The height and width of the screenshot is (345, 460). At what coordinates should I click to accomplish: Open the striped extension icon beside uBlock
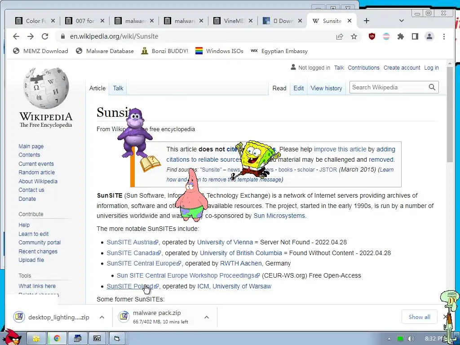click(x=386, y=36)
